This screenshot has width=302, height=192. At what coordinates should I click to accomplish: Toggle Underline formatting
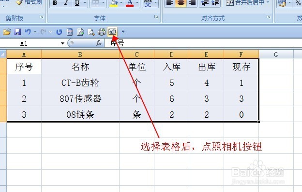click(77, 3)
